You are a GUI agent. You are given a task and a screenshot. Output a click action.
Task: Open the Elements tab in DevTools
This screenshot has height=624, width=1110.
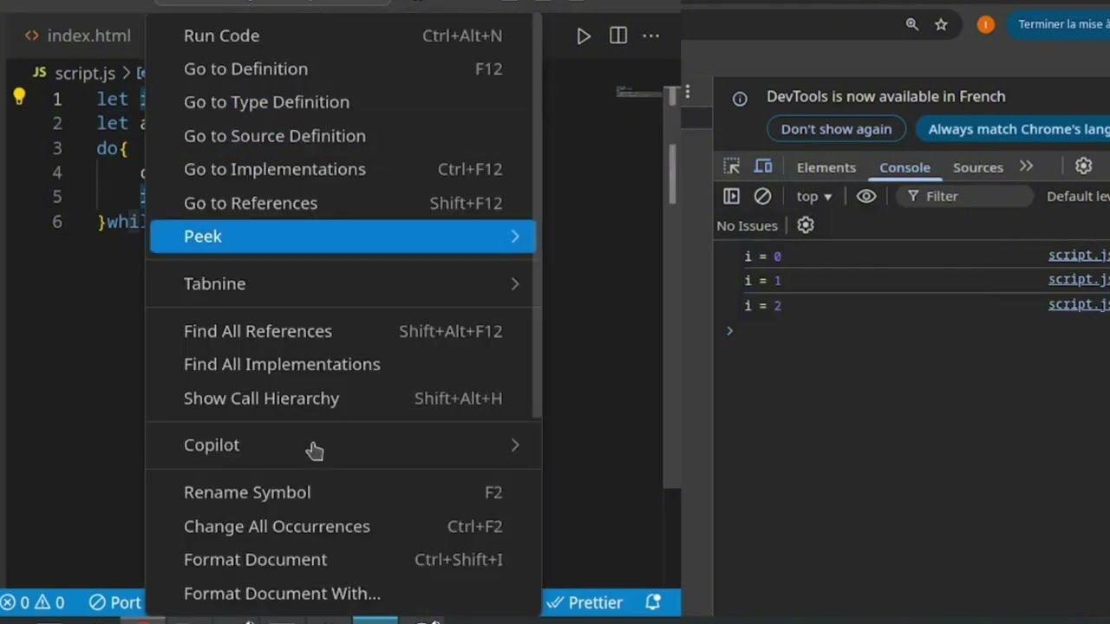coord(826,167)
